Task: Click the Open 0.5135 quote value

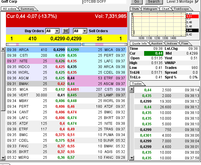Action: tap(157, 58)
